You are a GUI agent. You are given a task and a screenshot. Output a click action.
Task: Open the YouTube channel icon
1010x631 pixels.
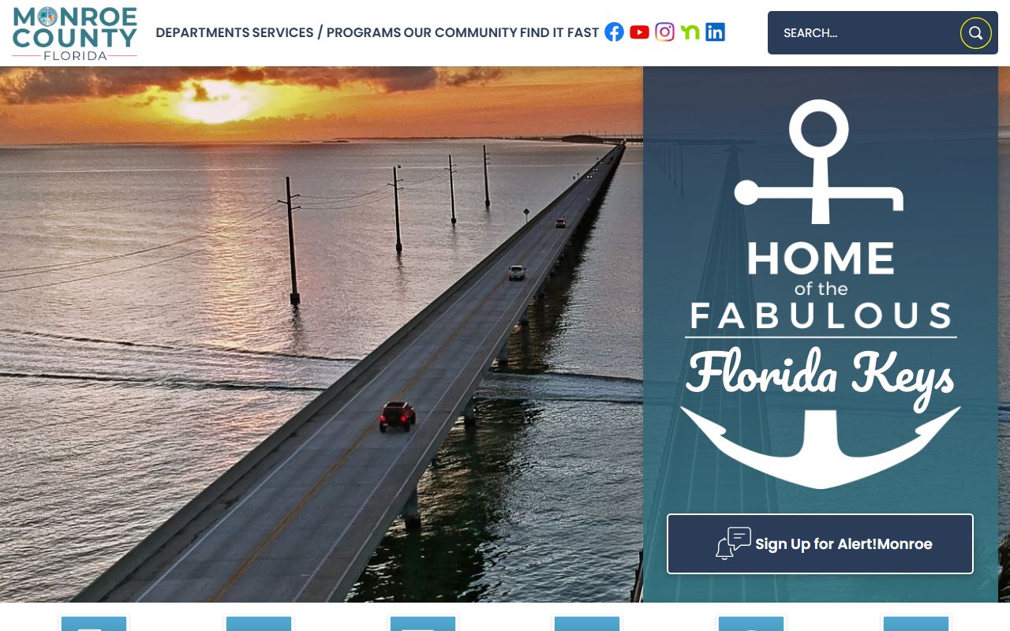coord(640,32)
